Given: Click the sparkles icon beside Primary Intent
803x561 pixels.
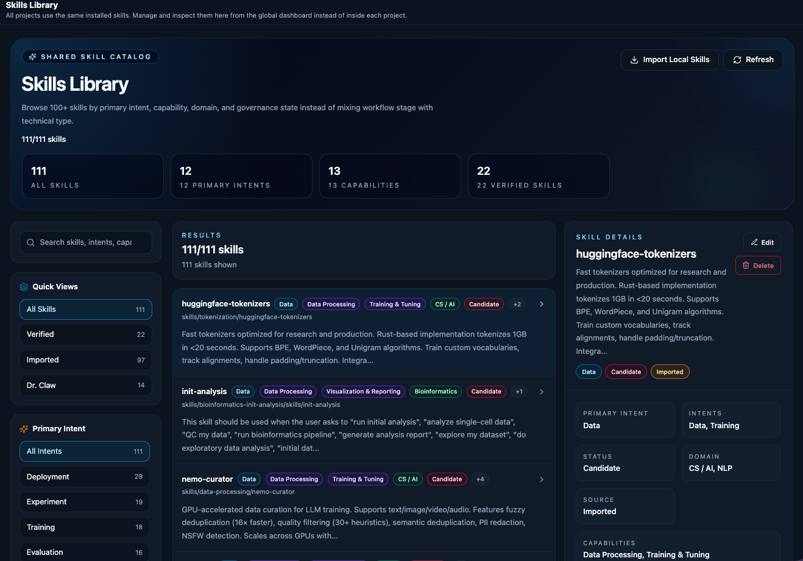Looking at the screenshot, I should (24, 428).
